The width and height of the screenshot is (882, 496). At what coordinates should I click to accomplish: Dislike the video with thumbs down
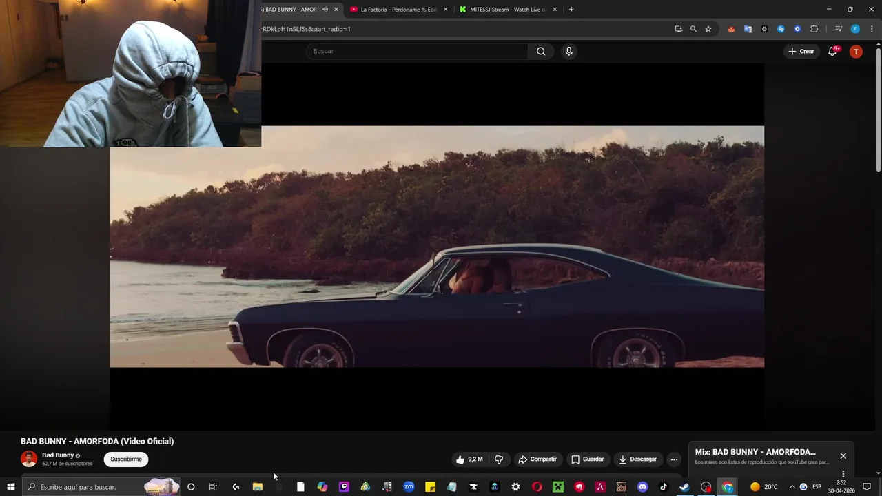coord(499,459)
